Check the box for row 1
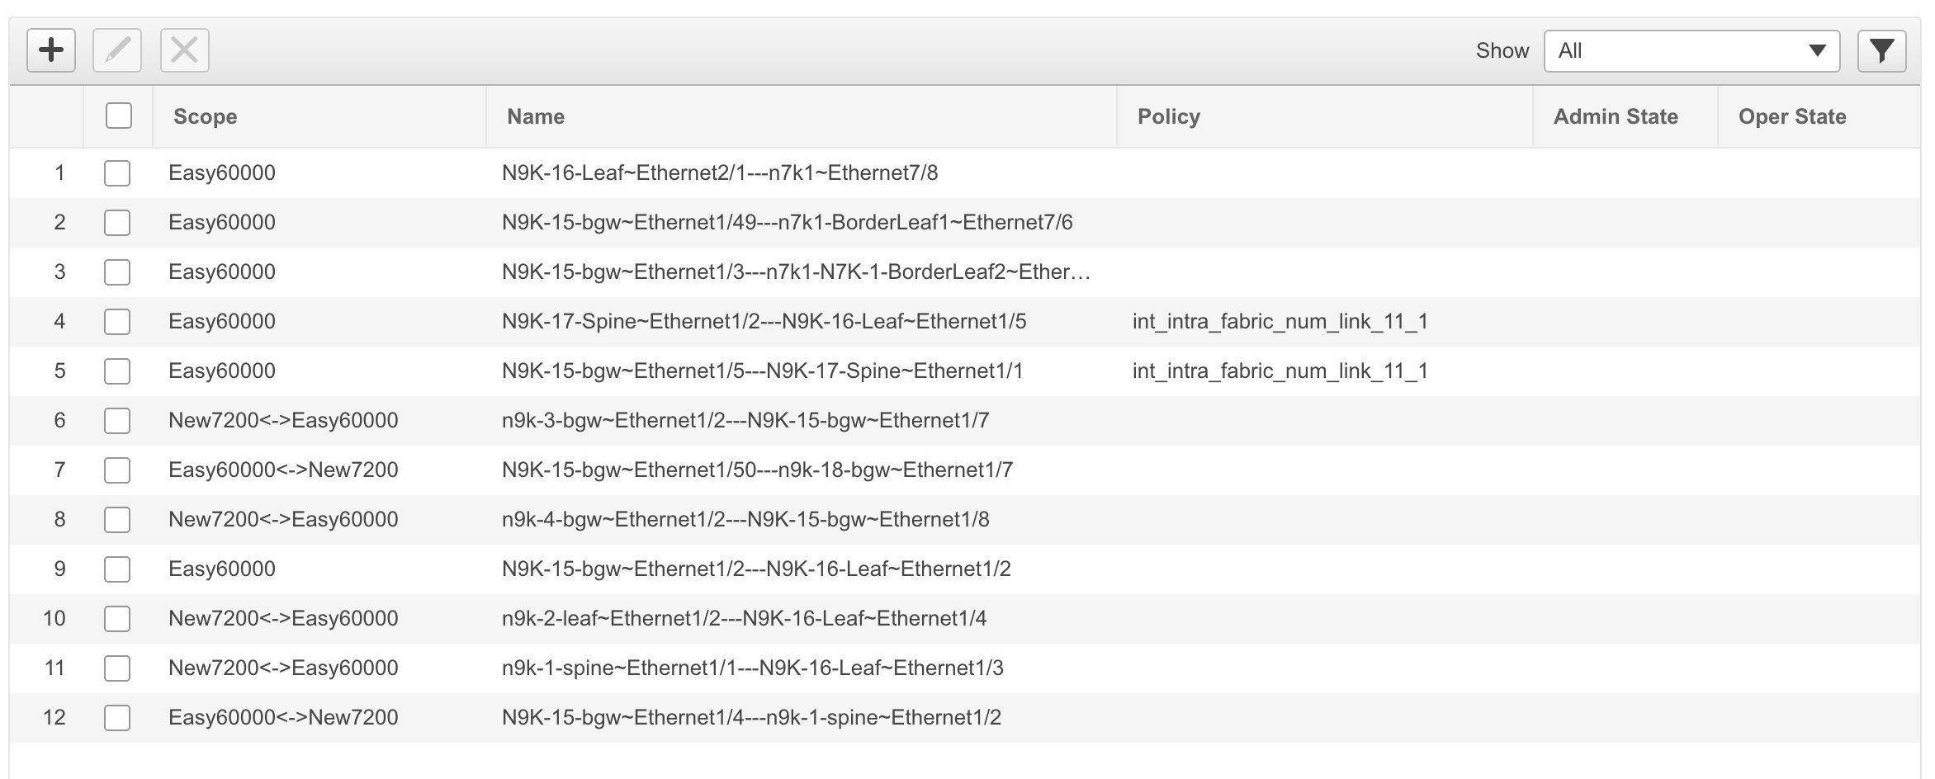1935x779 pixels. pos(117,173)
